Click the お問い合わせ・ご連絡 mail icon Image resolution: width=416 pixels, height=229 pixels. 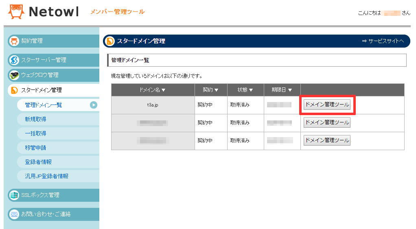tap(14, 214)
